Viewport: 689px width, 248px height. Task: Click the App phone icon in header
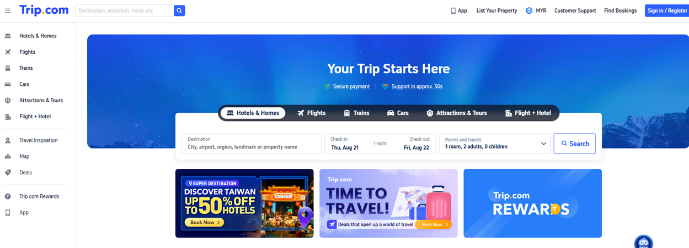pyautogui.click(x=453, y=10)
